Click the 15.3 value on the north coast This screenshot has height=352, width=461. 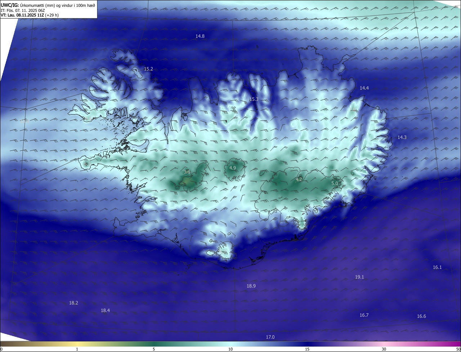pos(254,99)
